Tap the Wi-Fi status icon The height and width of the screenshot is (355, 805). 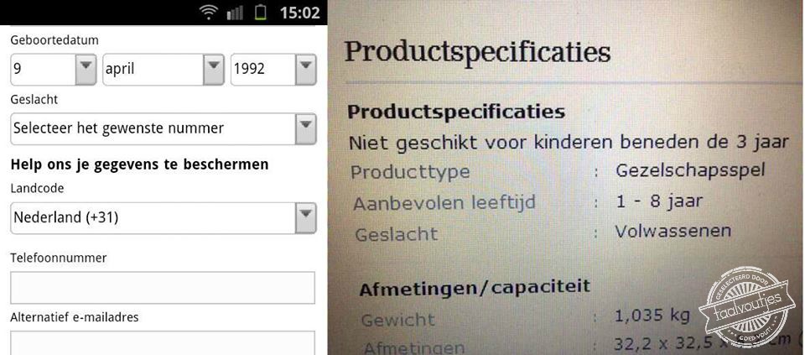(x=209, y=13)
